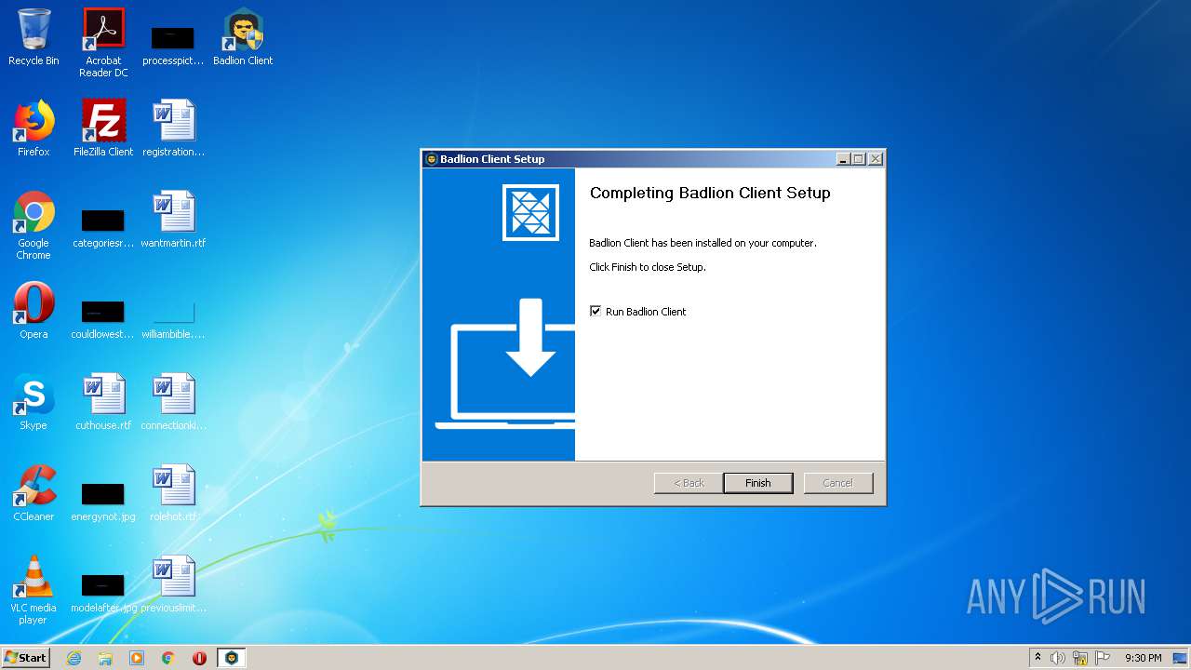
Task: Open the Start menu
Action: point(26,657)
